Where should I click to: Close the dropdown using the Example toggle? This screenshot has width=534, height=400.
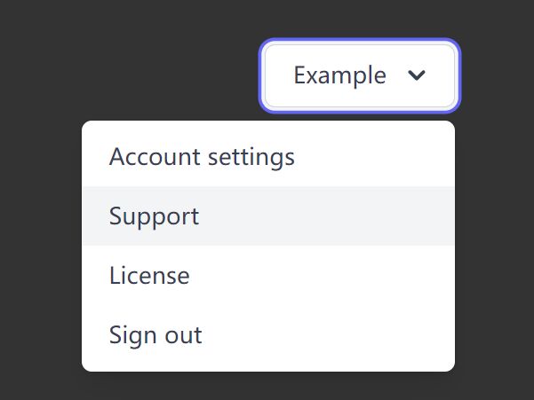[360, 75]
